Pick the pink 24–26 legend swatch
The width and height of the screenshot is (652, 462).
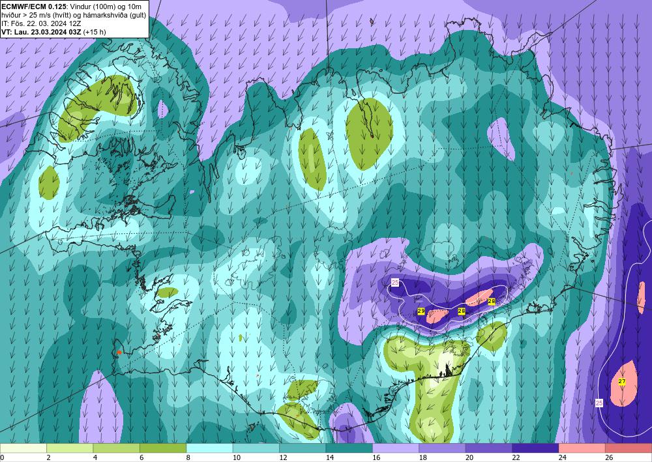pyautogui.click(x=582, y=448)
